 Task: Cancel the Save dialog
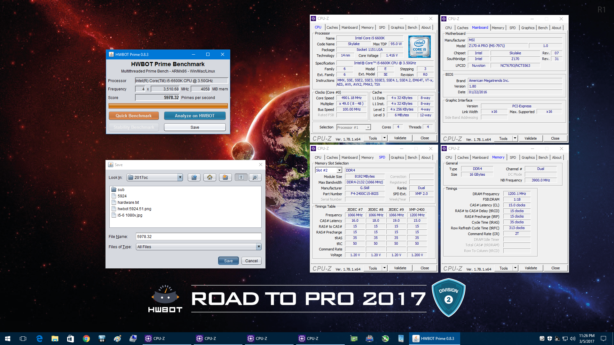[251, 261]
